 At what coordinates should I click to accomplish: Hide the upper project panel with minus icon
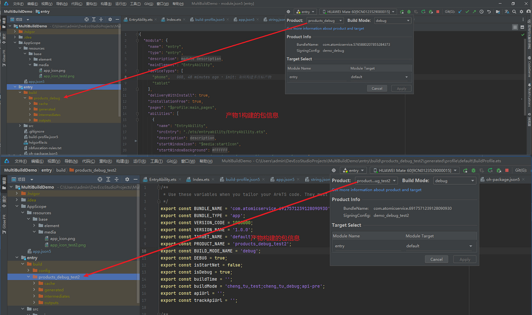click(117, 19)
